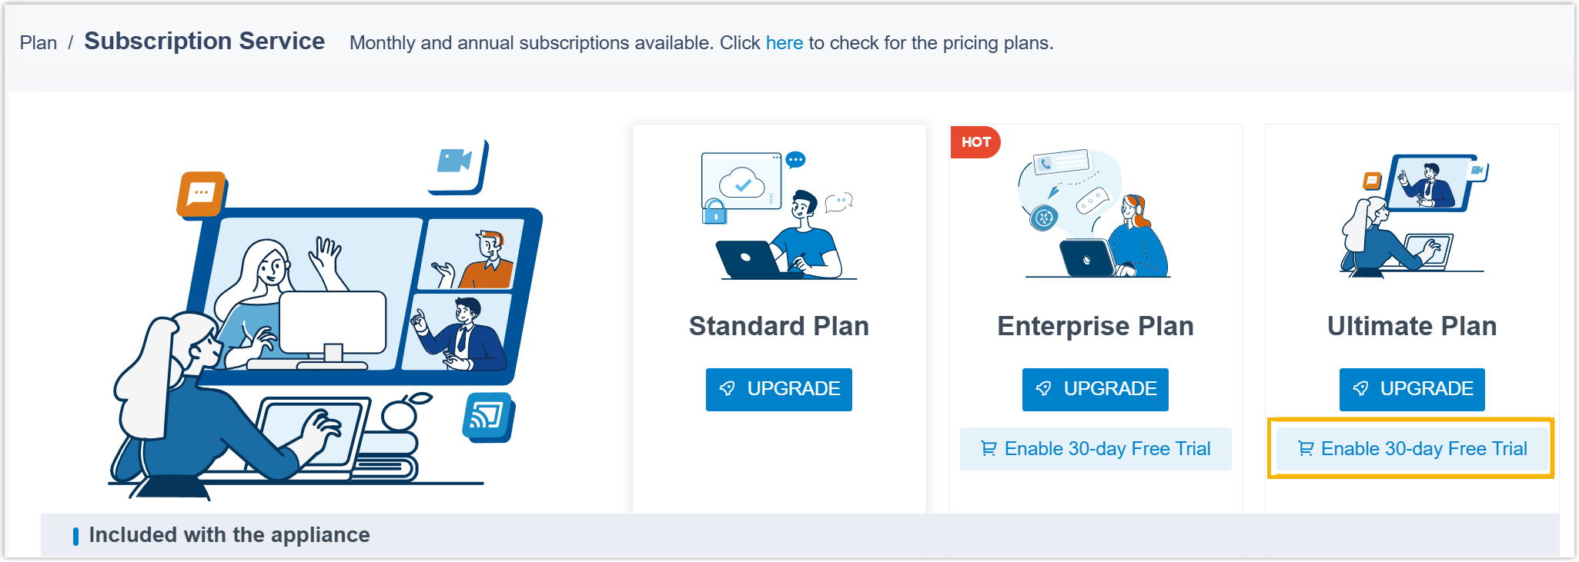This screenshot has height=562, width=1579.
Task: Open the 'here' pricing plans link
Action: pos(784,43)
